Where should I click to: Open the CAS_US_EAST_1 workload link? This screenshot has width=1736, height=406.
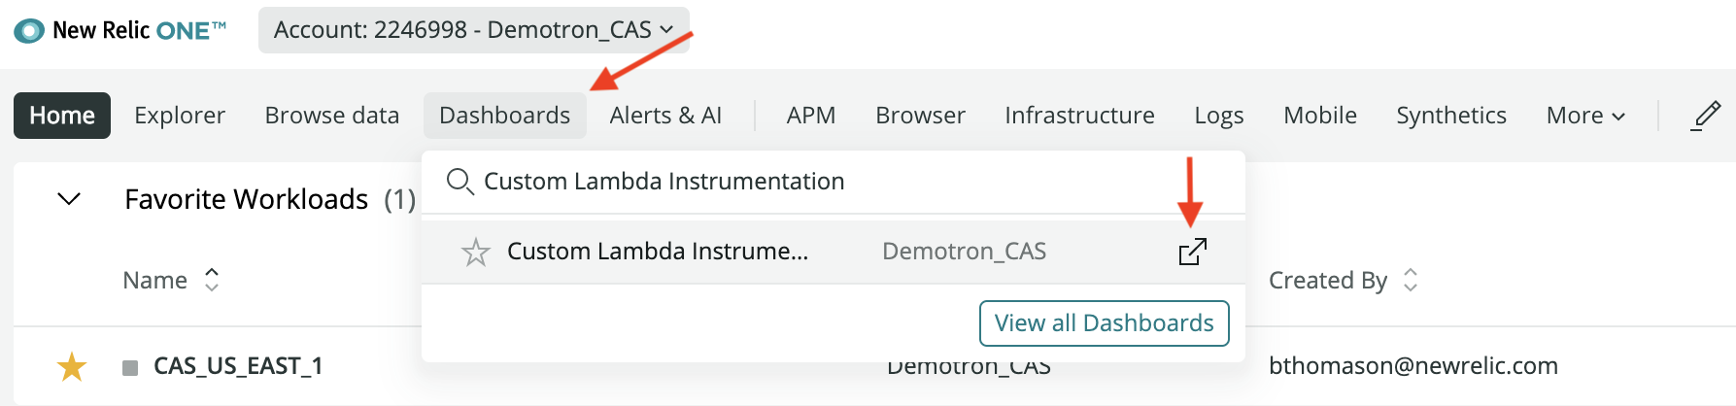238,366
